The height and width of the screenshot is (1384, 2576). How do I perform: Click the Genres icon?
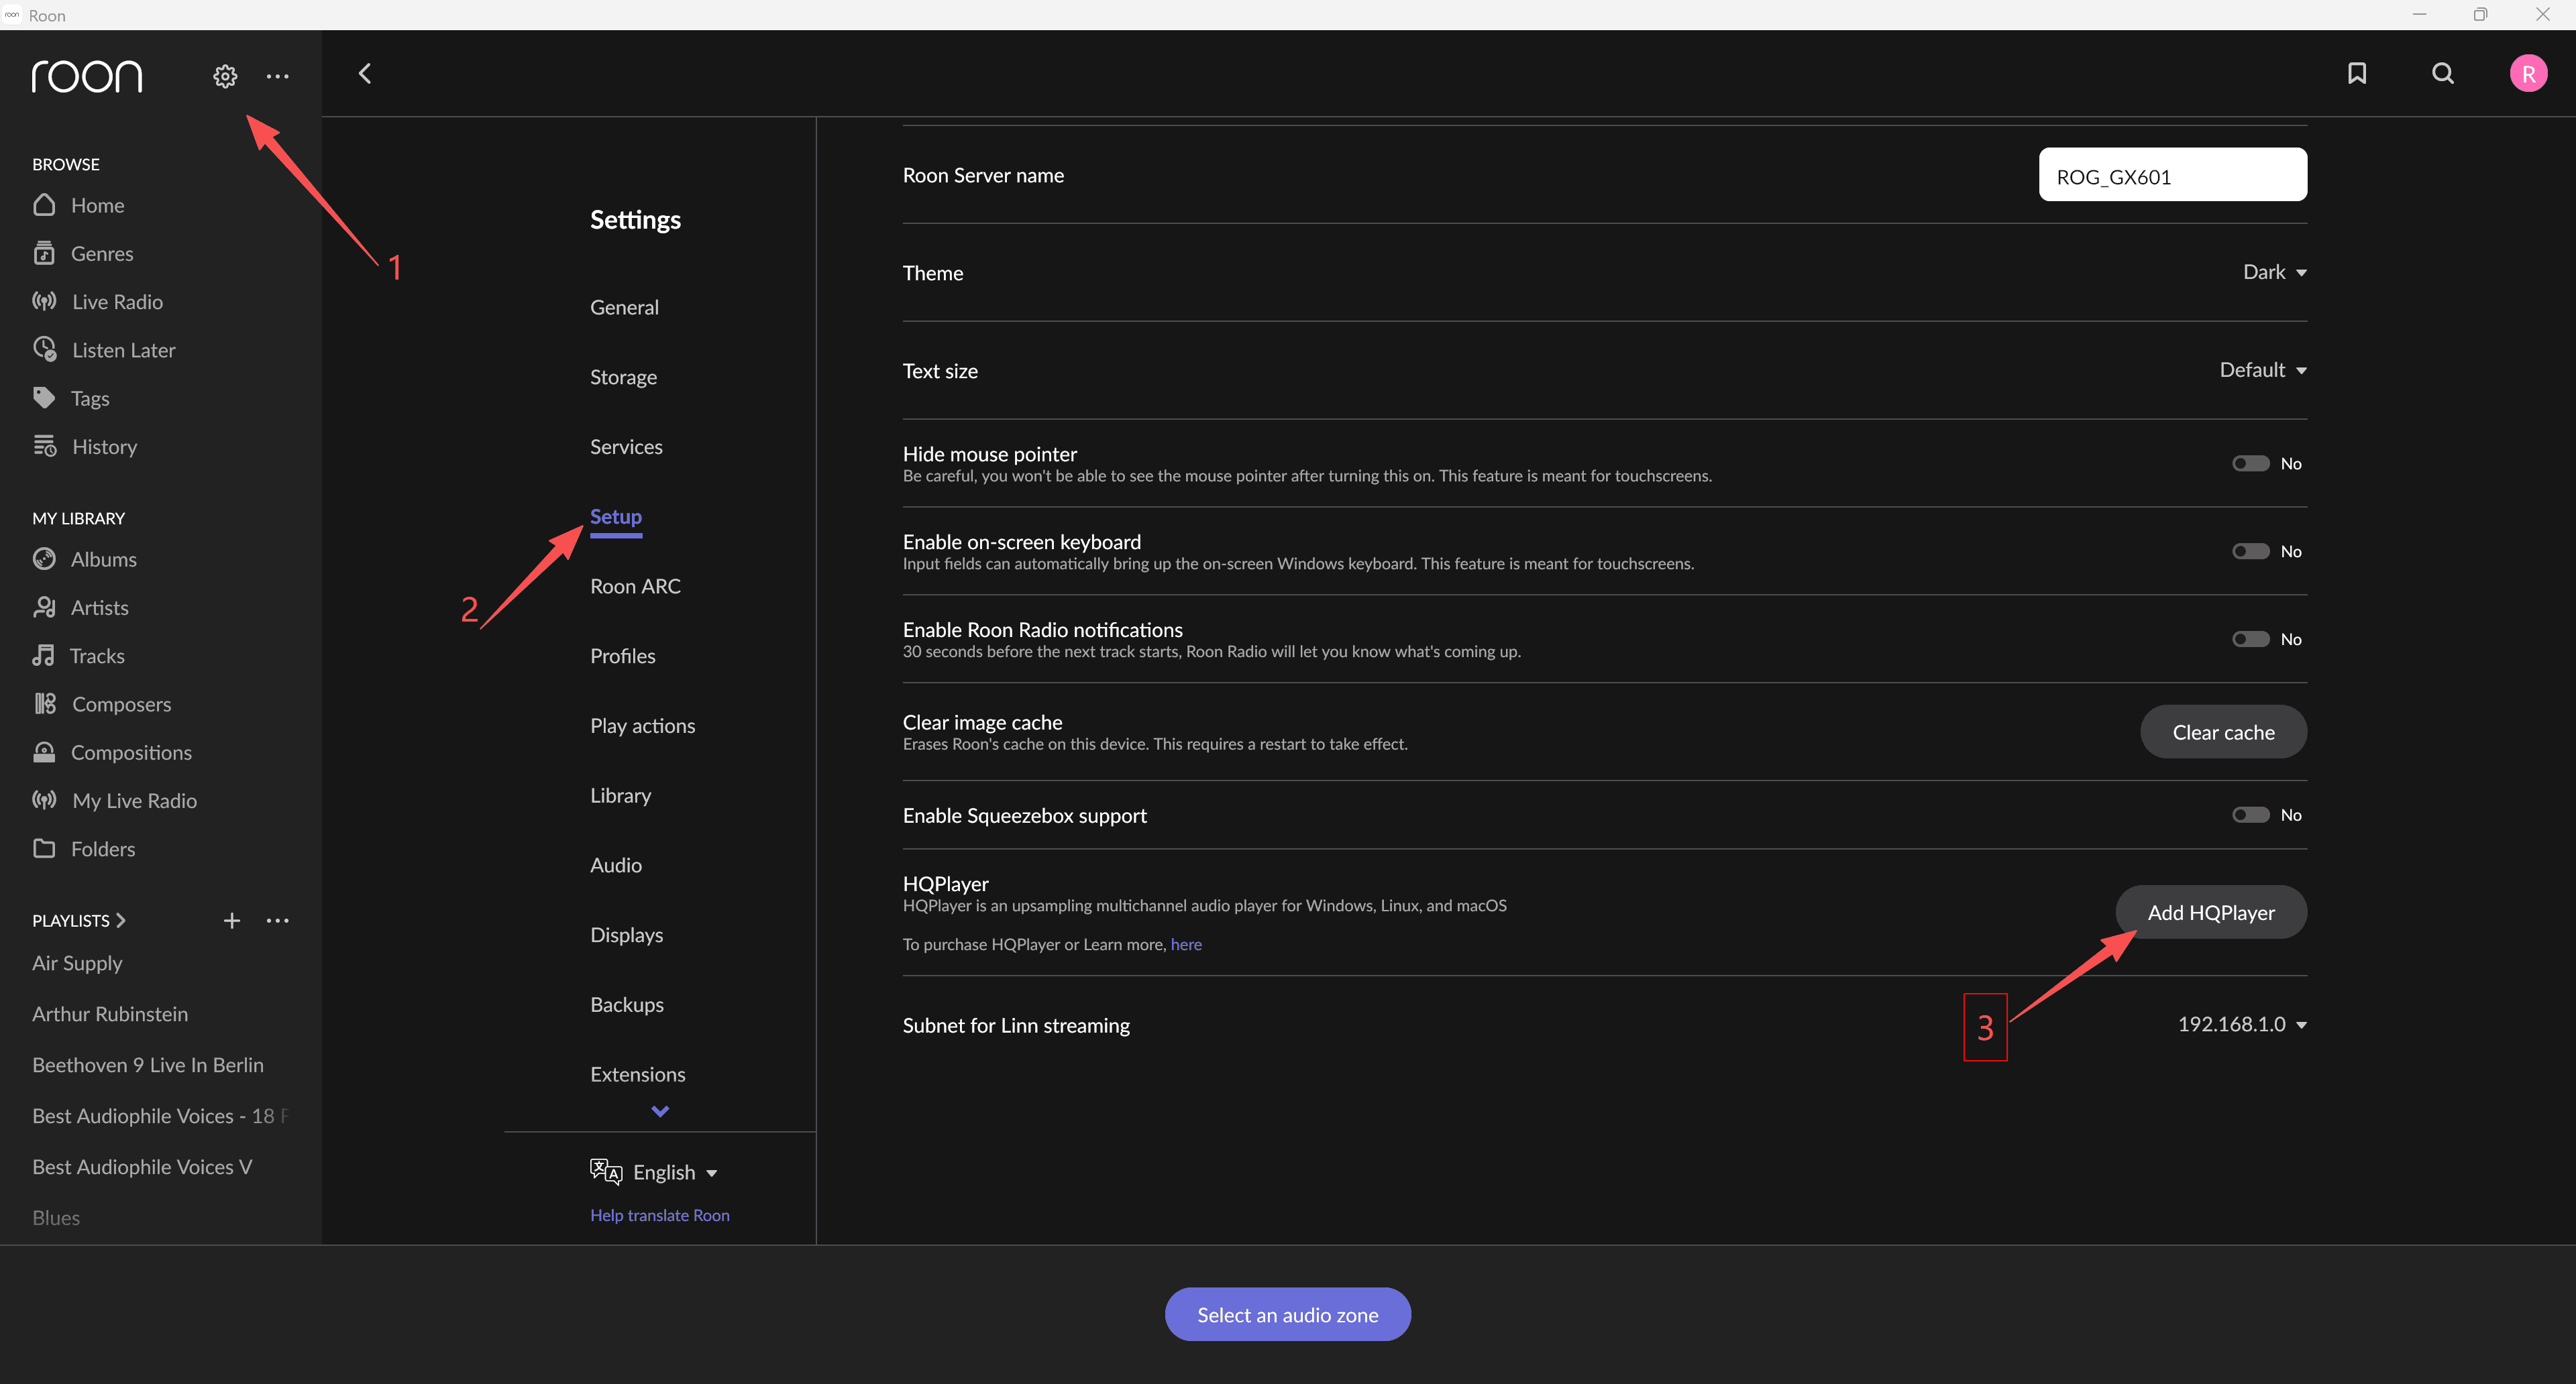44,253
